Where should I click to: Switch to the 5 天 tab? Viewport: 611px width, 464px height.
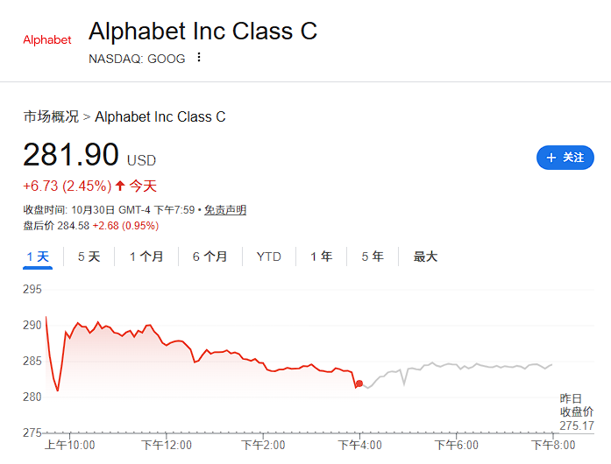(x=89, y=257)
